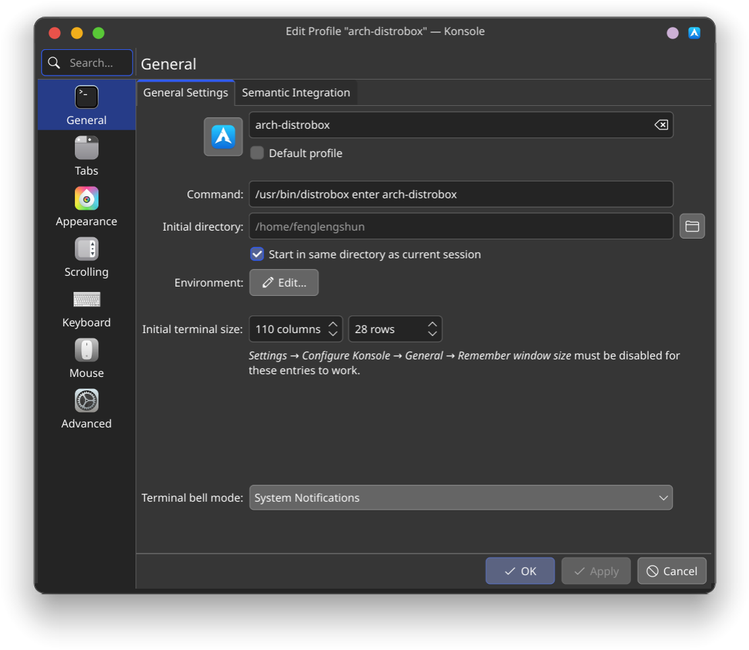The width and height of the screenshot is (749, 650).
Task: Open the General settings category
Action: [86, 105]
